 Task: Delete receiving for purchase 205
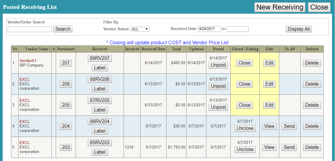312,105
